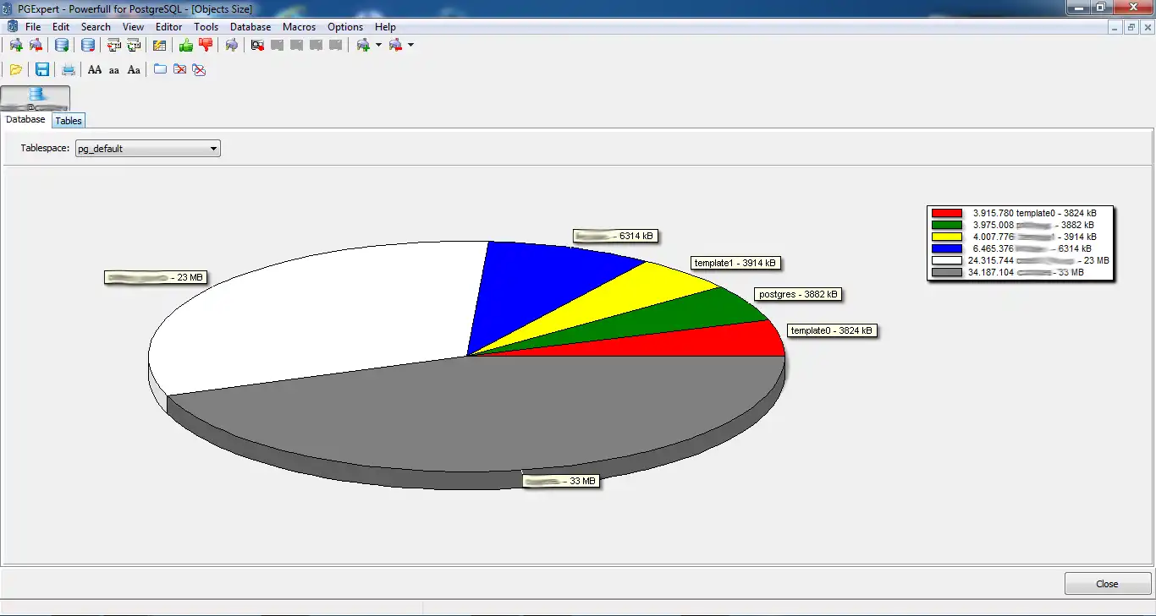Click the leftmost disconnect icon with red minus
The width and height of the screenshot is (1156, 616).
coord(36,45)
